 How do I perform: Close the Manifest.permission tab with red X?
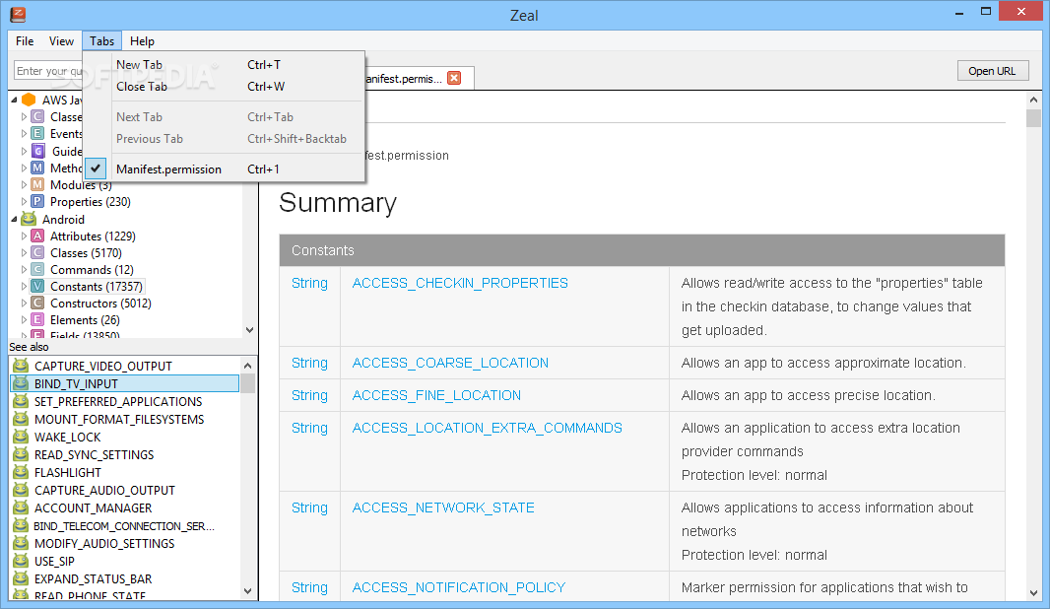(x=454, y=78)
